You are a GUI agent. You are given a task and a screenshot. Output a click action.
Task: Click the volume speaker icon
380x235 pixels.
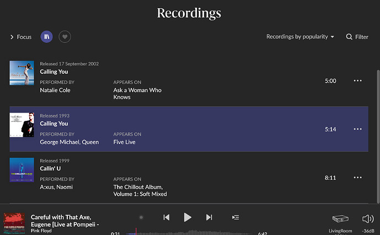pos(368,219)
